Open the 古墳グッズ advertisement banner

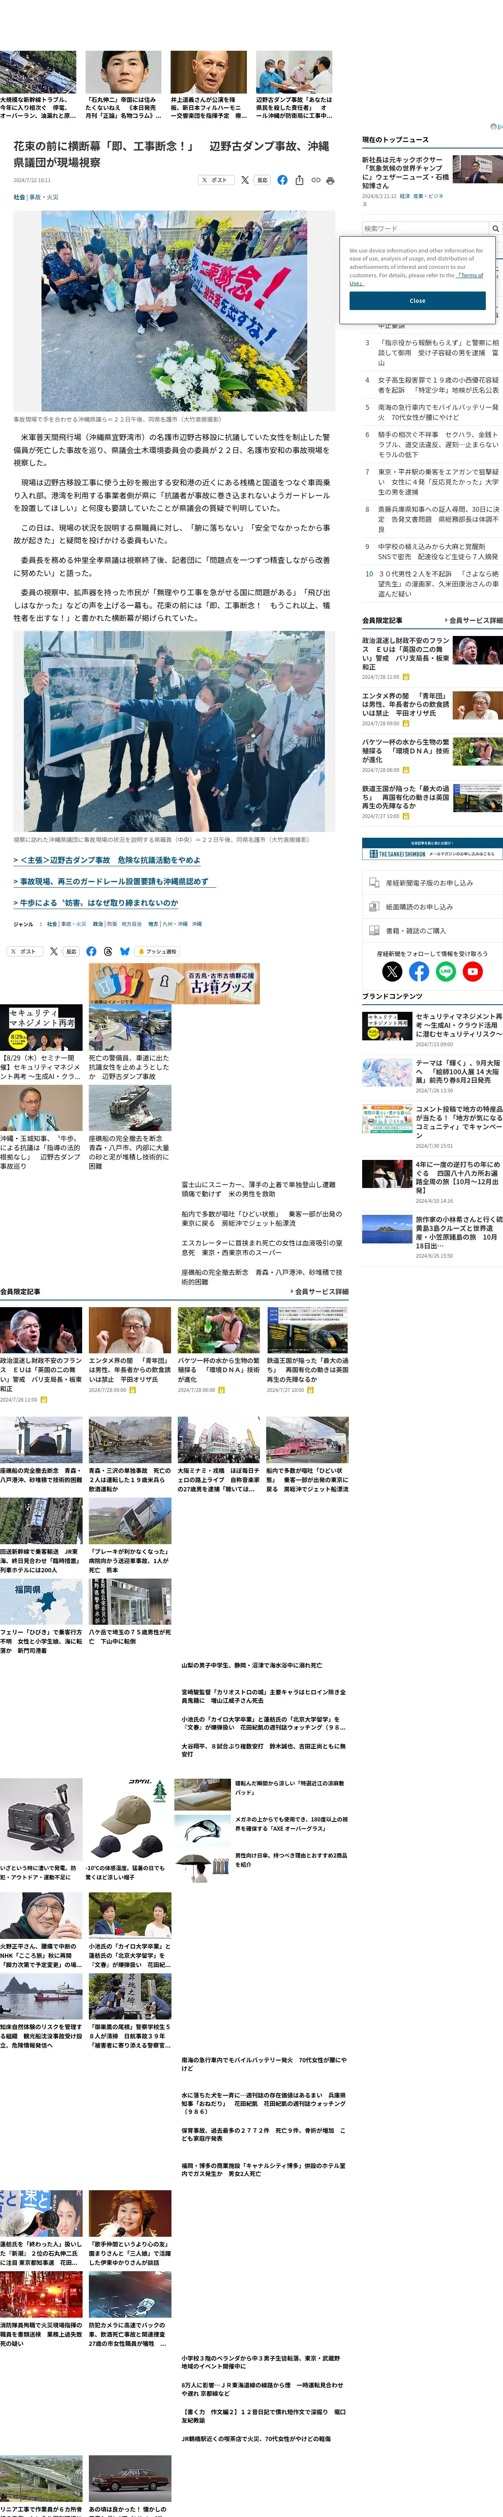coord(174,984)
